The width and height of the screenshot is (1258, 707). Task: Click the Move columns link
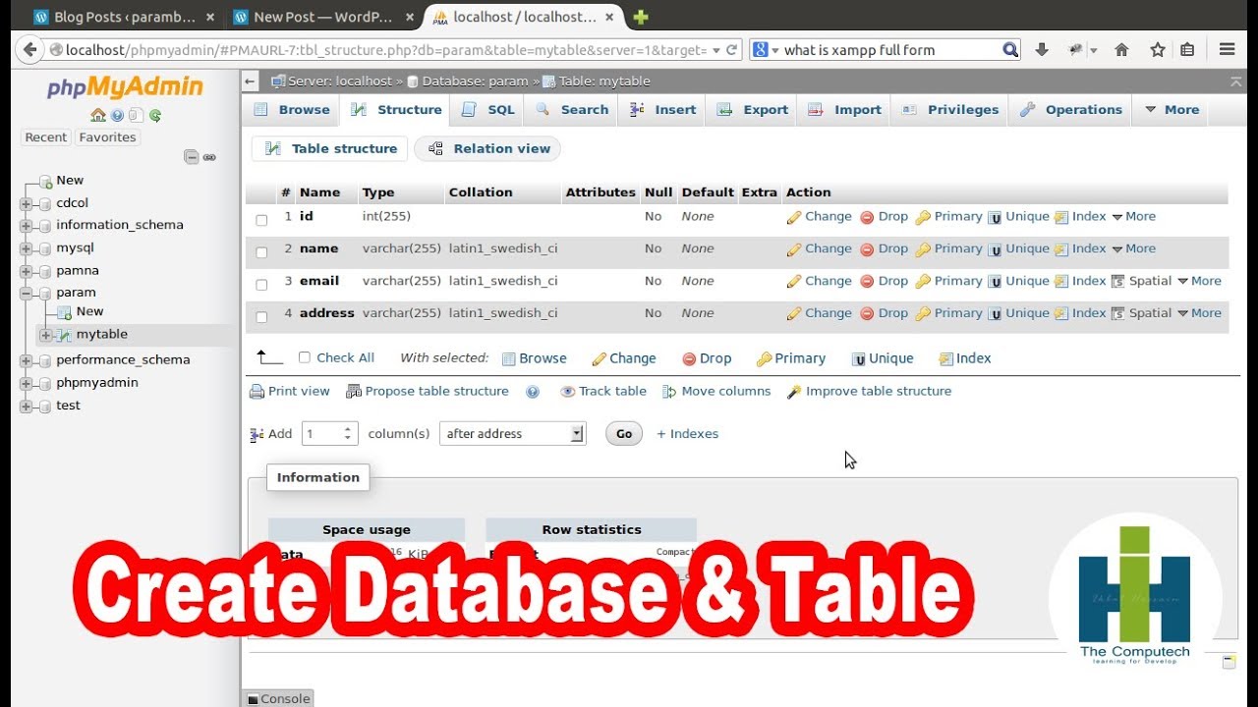pyautogui.click(x=716, y=391)
